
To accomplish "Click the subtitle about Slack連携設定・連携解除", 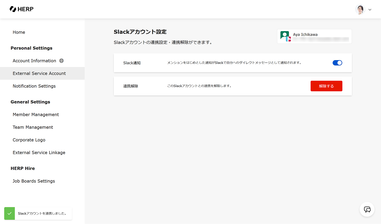I will coord(164,42).
